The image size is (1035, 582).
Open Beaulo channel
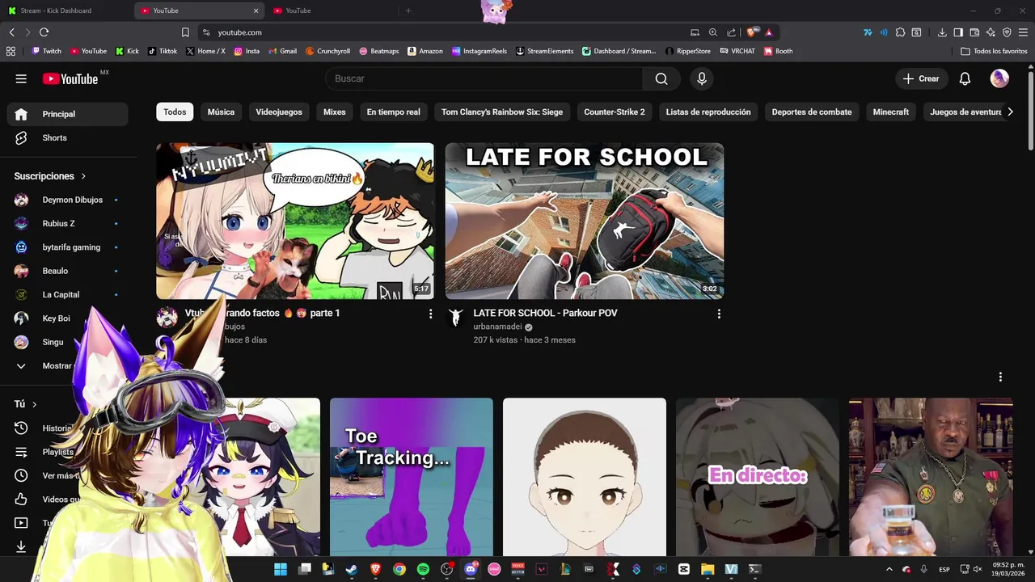tap(68, 271)
